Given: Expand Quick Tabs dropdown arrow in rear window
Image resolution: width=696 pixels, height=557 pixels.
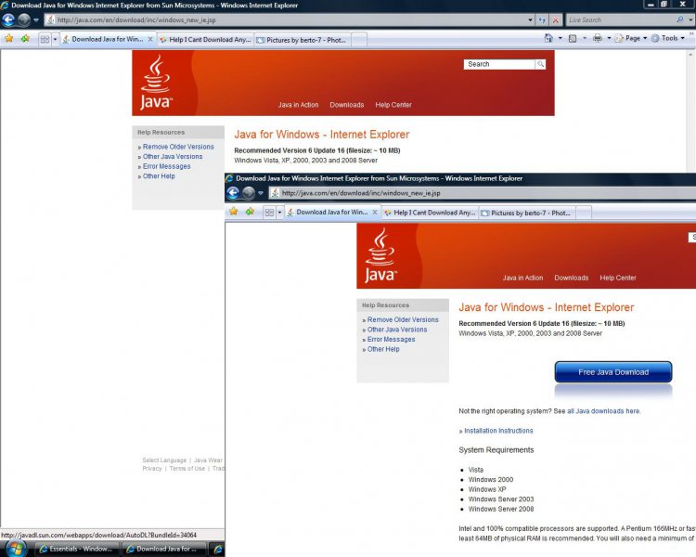Looking at the screenshot, I should 55,39.
